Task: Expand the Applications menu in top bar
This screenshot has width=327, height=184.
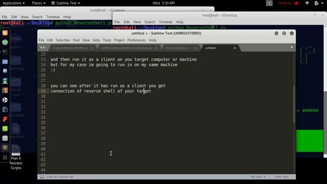Action: (14, 3)
